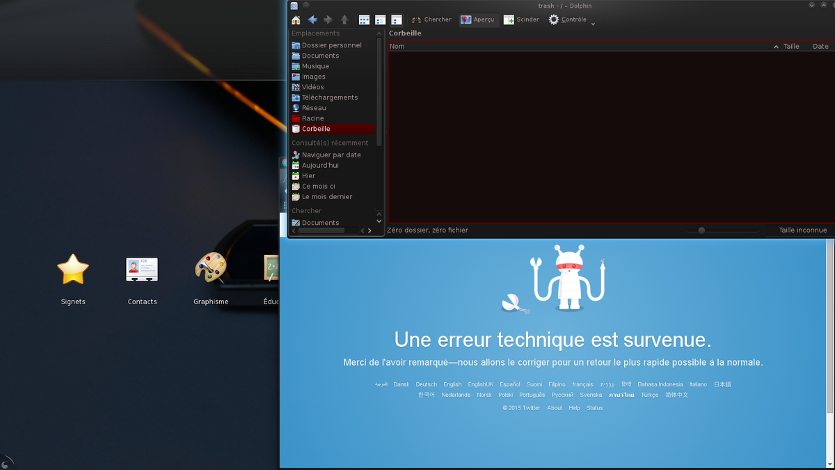Select Corbeille in the places panel
The image size is (835, 470).
click(333, 129)
